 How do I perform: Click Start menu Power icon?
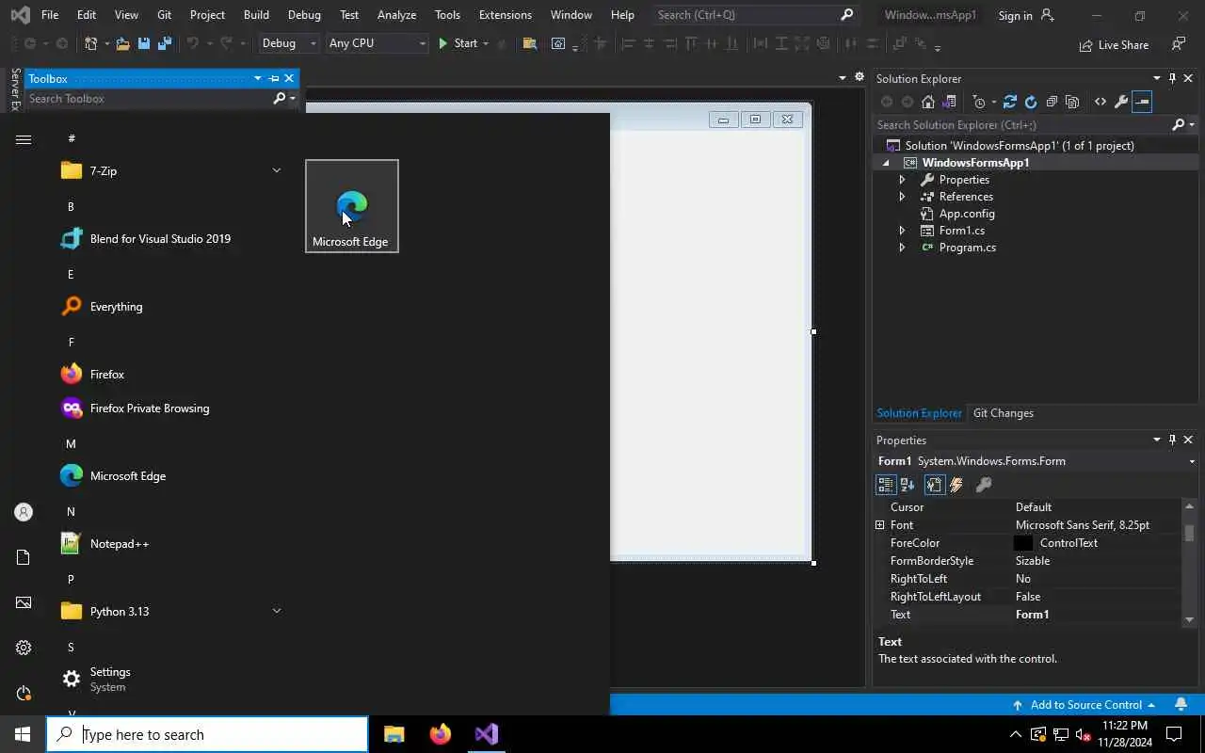[x=24, y=693]
